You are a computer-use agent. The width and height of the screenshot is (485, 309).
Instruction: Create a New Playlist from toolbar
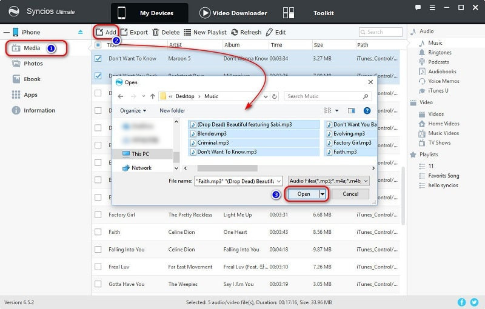tap(205, 32)
